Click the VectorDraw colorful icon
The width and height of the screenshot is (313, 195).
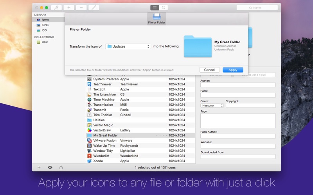coord(90,130)
